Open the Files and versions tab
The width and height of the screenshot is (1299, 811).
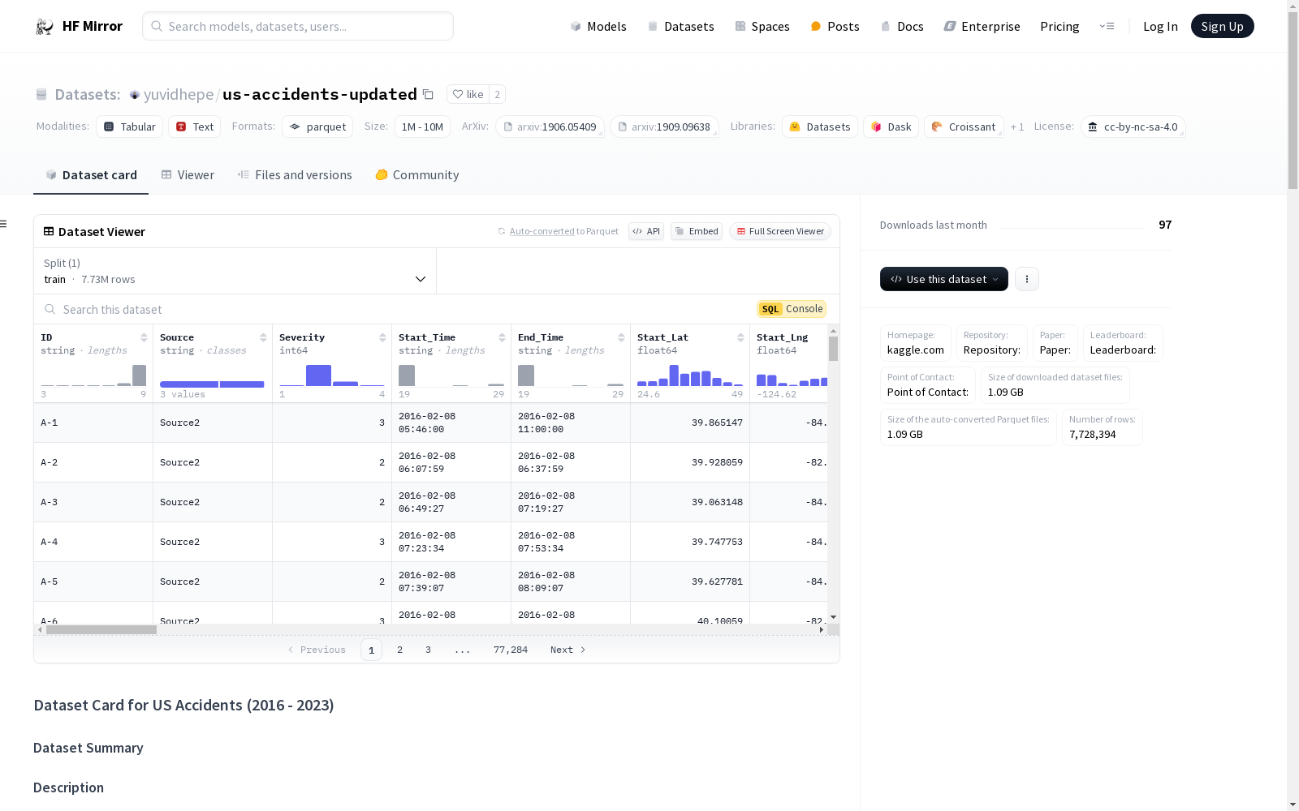295,175
